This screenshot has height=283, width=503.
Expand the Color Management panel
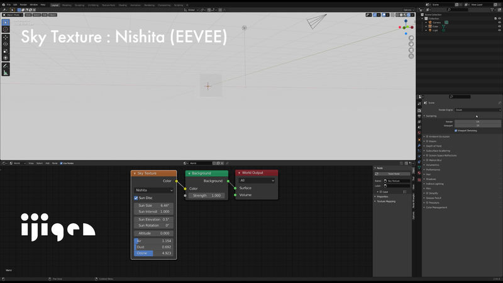pos(436,208)
